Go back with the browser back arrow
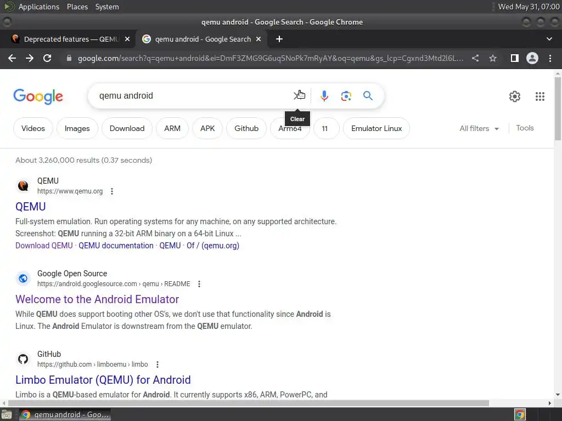Viewport: 562px width, 421px height. coord(12,58)
